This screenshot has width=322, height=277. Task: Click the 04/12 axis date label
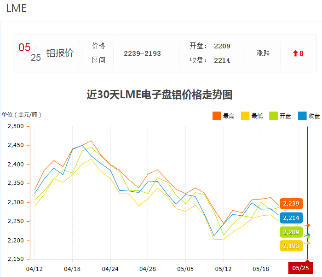tap(34, 269)
